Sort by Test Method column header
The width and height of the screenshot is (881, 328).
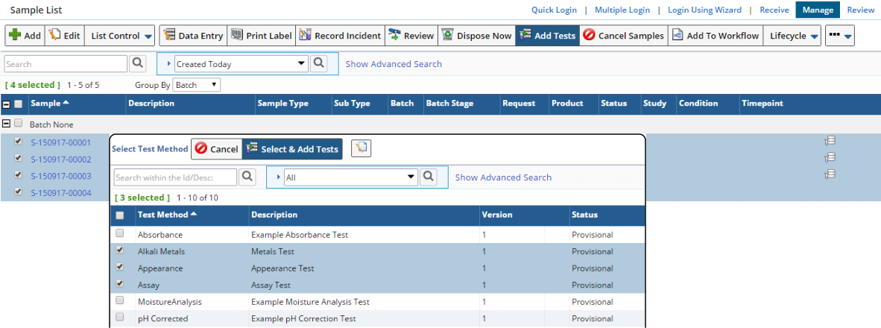167,215
